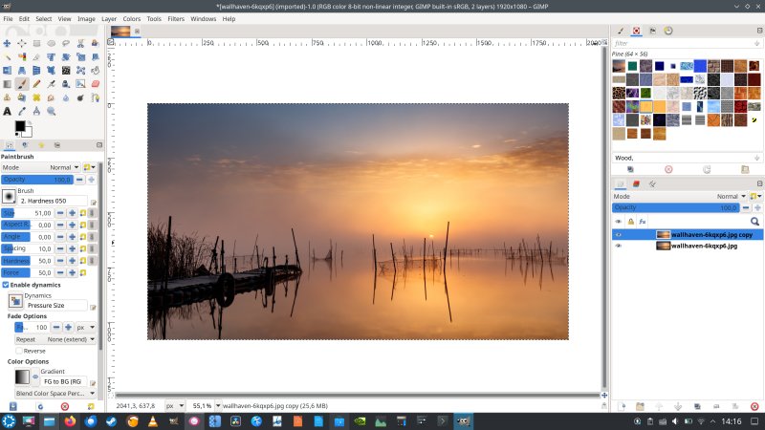This screenshot has height=430, width=765.
Task: Open the Colors menu
Action: click(131, 18)
